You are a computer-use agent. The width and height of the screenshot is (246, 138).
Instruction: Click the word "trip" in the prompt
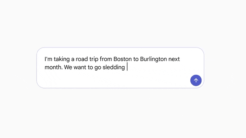(x=94, y=59)
